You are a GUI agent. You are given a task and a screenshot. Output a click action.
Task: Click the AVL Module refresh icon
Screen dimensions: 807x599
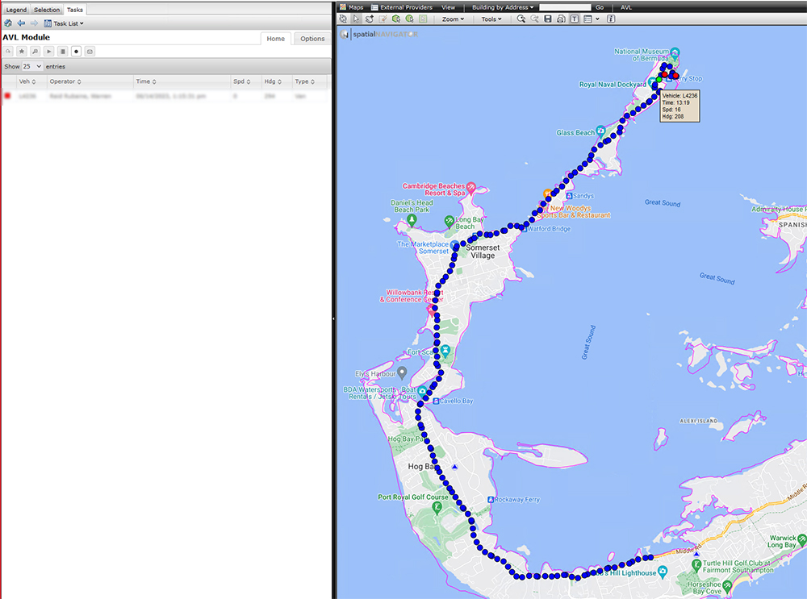(8, 52)
